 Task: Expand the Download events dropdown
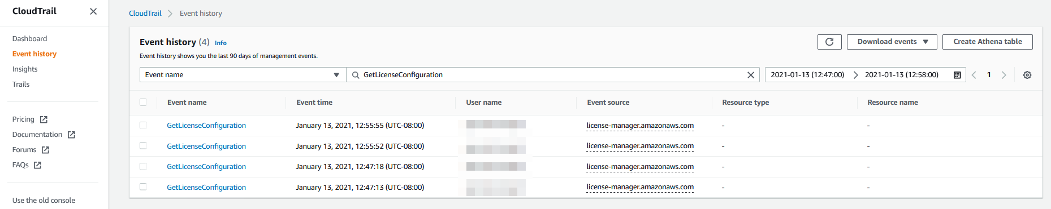tap(892, 42)
